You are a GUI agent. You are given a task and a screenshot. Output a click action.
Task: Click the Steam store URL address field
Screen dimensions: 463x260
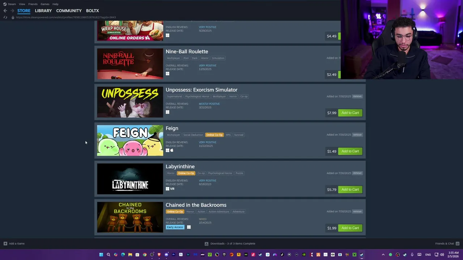tap(66, 17)
